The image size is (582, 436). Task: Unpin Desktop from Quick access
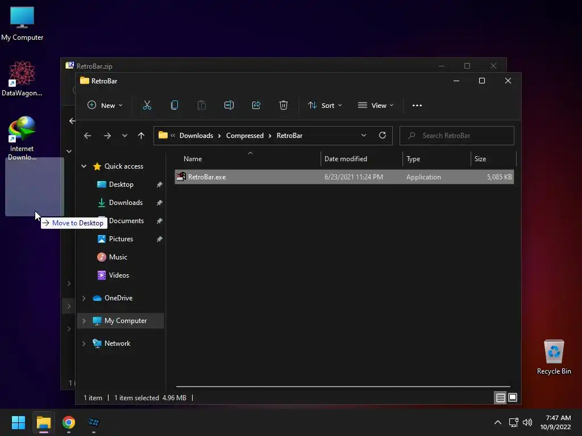click(x=159, y=185)
